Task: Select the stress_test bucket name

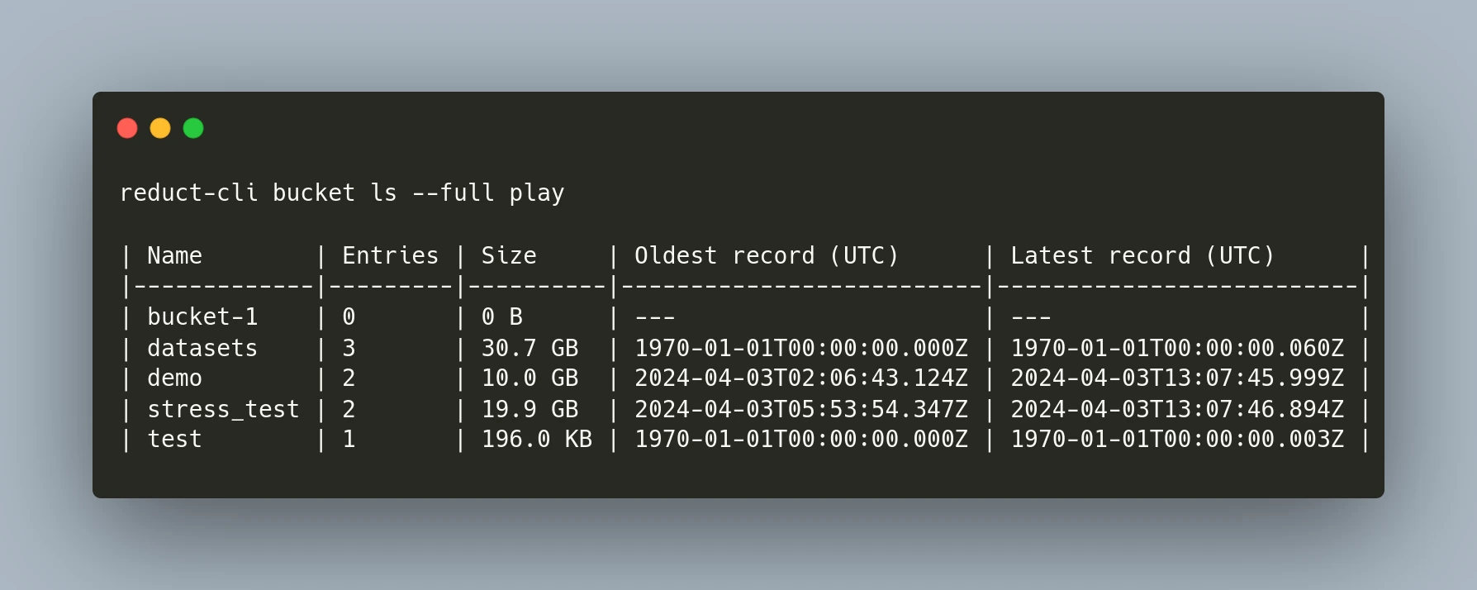Action: pos(223,408)
